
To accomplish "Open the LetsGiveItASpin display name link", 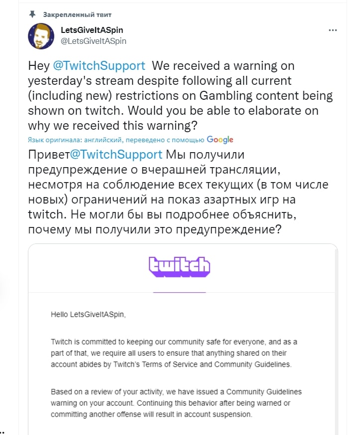I will click(x=93, y=30).
